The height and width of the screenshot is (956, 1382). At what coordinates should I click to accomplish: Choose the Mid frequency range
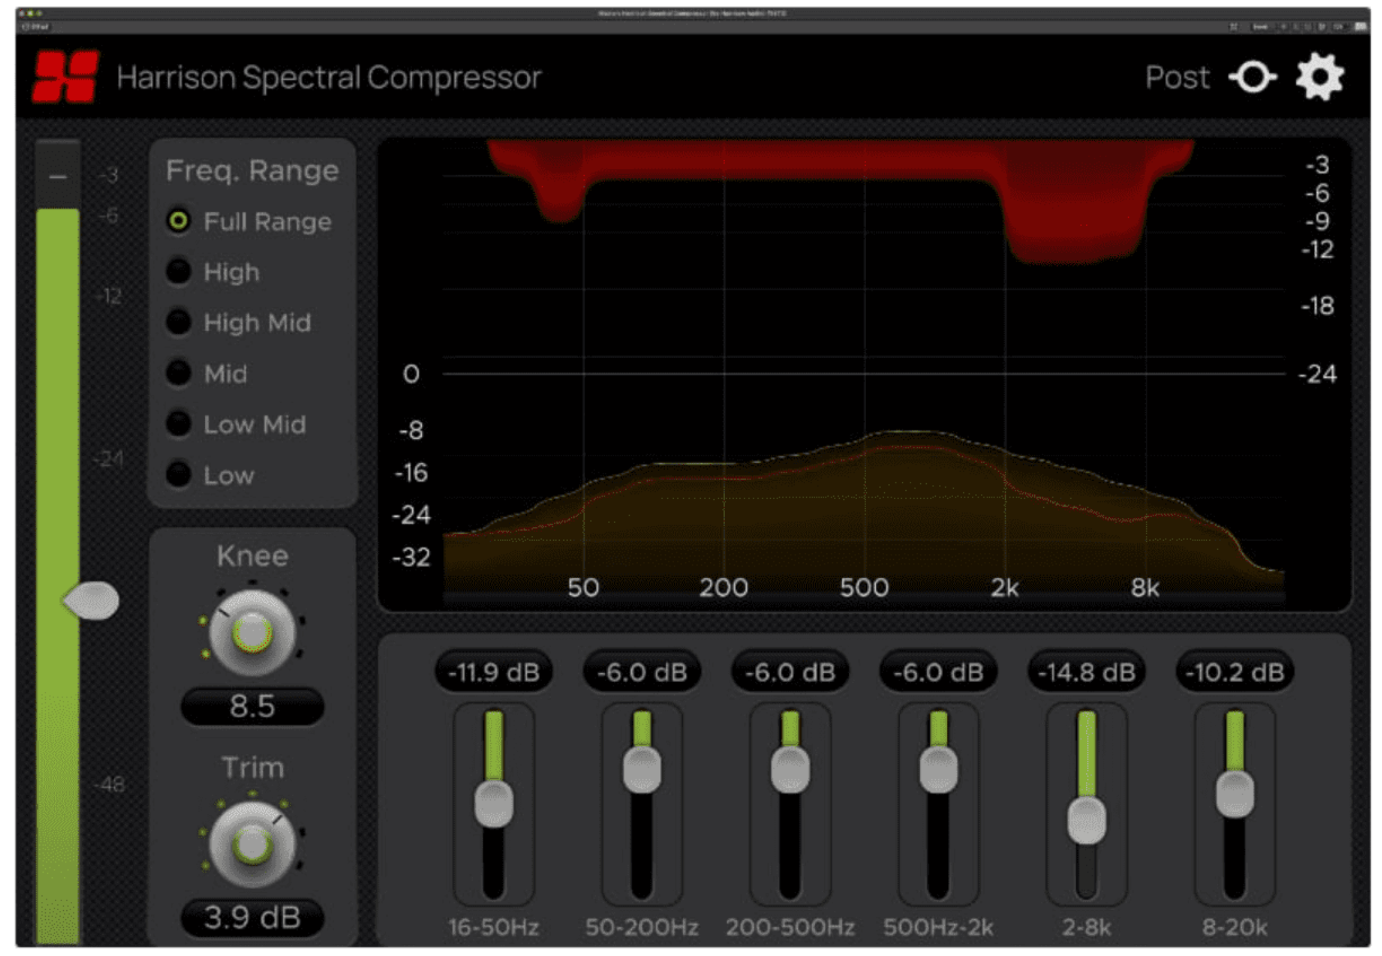[x=207, y=374]
